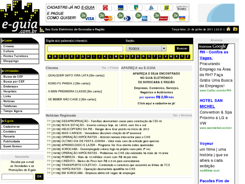Screen dimensions: 245x184
Task: Filter listings by letter W
Action: pos(171,56)
